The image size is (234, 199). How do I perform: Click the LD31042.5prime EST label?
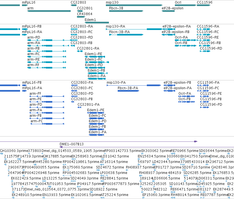115,156
